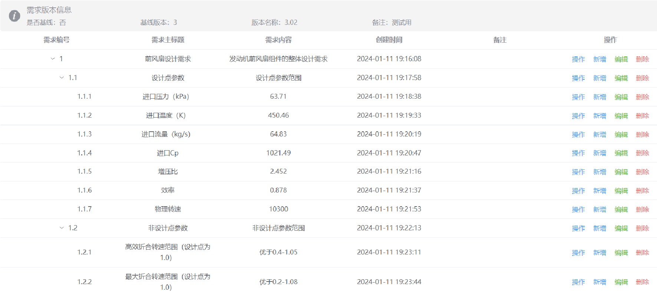Open 操作 for 增压比 row
The width and height of the screenshot is (657, 293).
point(578,172)
